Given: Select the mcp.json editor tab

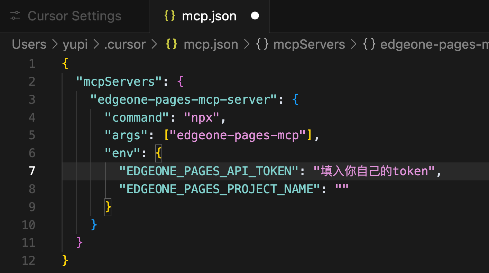Looking at the screenshot, I should 210,16.
